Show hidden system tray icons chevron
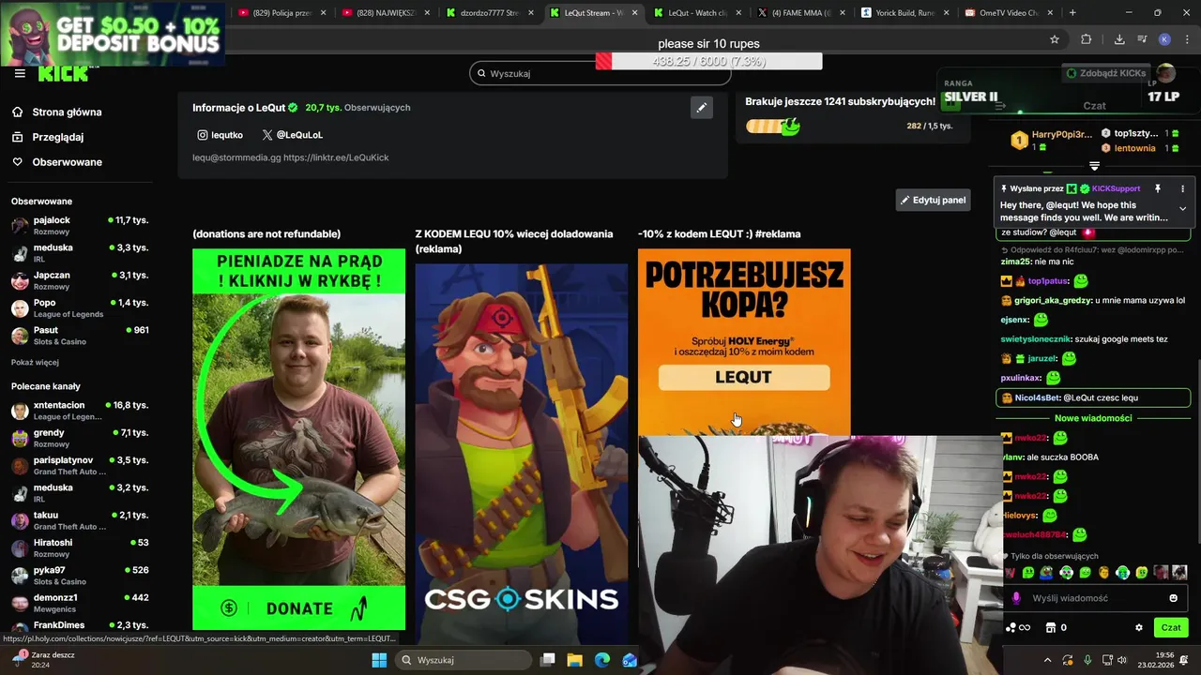Image resolution: width=1201 pixels, height=675 pixels. click(x=1047, y=660)
